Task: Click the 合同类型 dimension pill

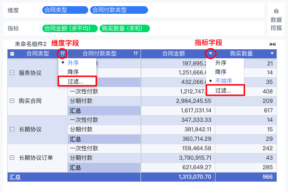Action: [65, 10]
